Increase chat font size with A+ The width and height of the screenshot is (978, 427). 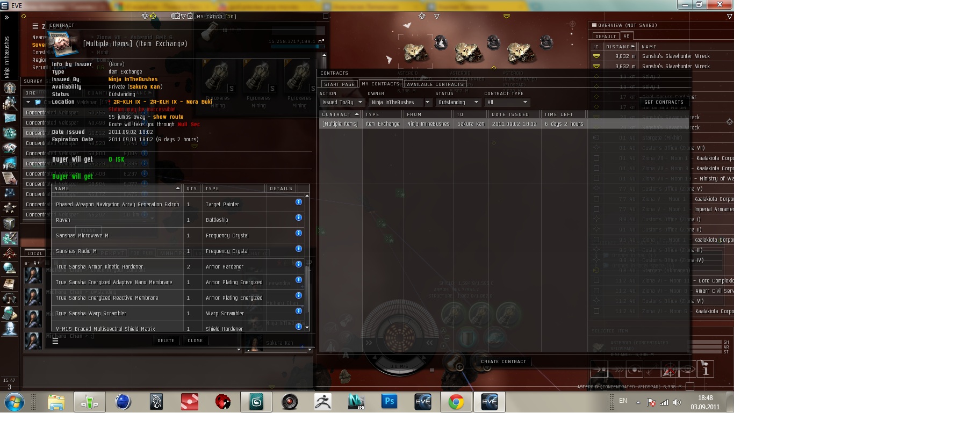point(37,263)
